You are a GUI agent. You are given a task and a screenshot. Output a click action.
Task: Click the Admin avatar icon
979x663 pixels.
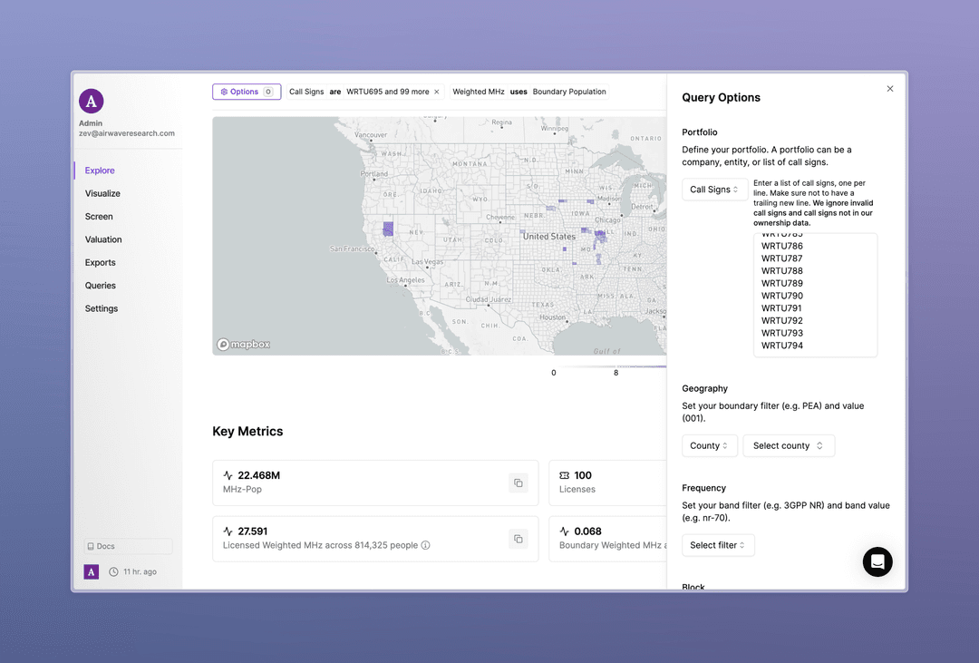91,102
